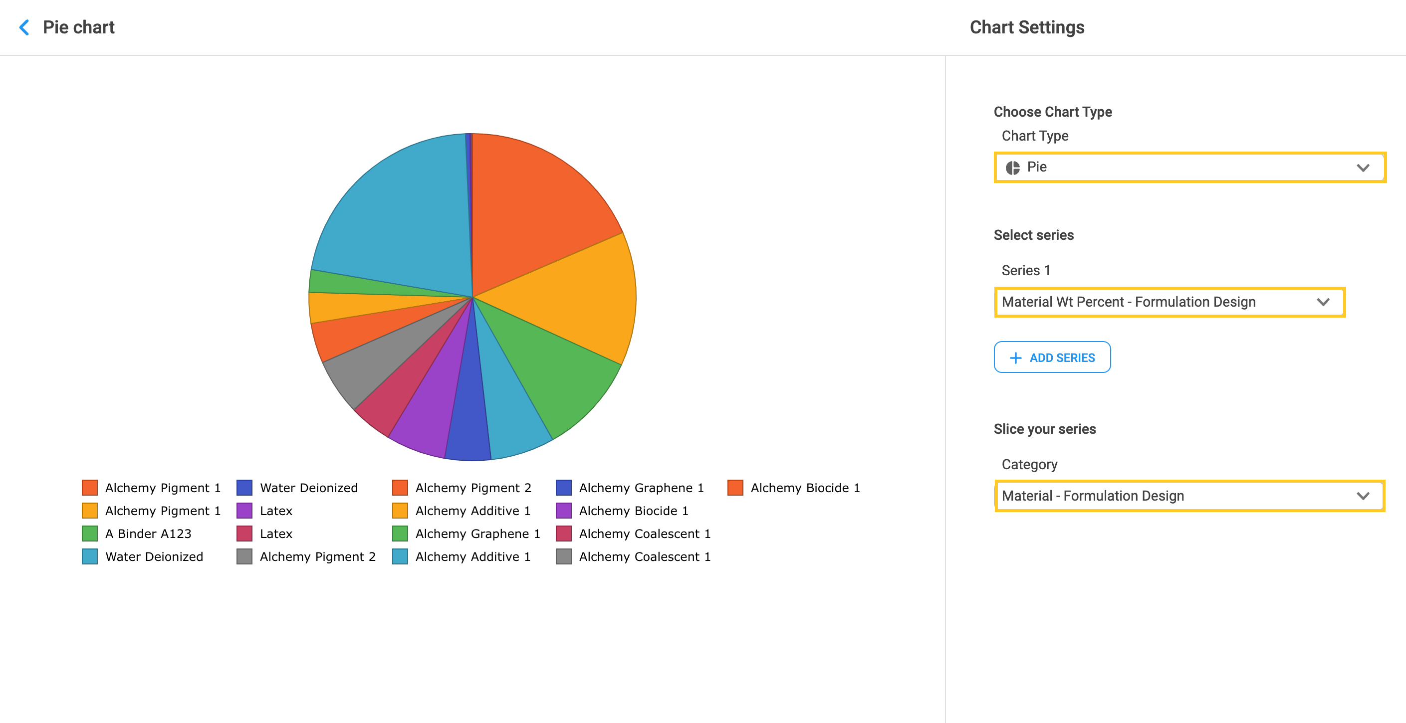
Task: Open the Series 1 dropdown
Action: pyautogui.click(x=1169, y=302)
